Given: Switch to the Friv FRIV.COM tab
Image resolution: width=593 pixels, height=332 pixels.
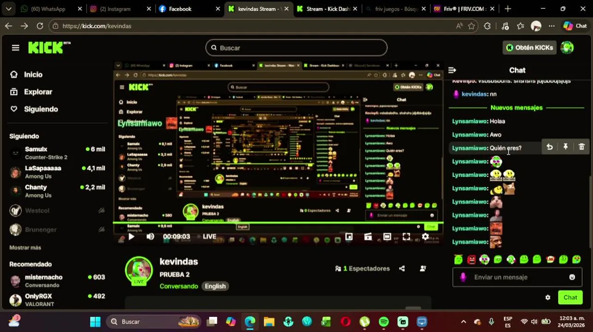Looking at the screenshot, I should (x=464, y=9).
